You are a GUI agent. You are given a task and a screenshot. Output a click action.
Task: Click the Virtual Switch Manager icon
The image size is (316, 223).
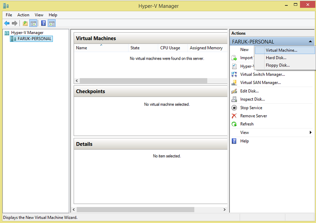pyautogui.click(x=234, y=74)
